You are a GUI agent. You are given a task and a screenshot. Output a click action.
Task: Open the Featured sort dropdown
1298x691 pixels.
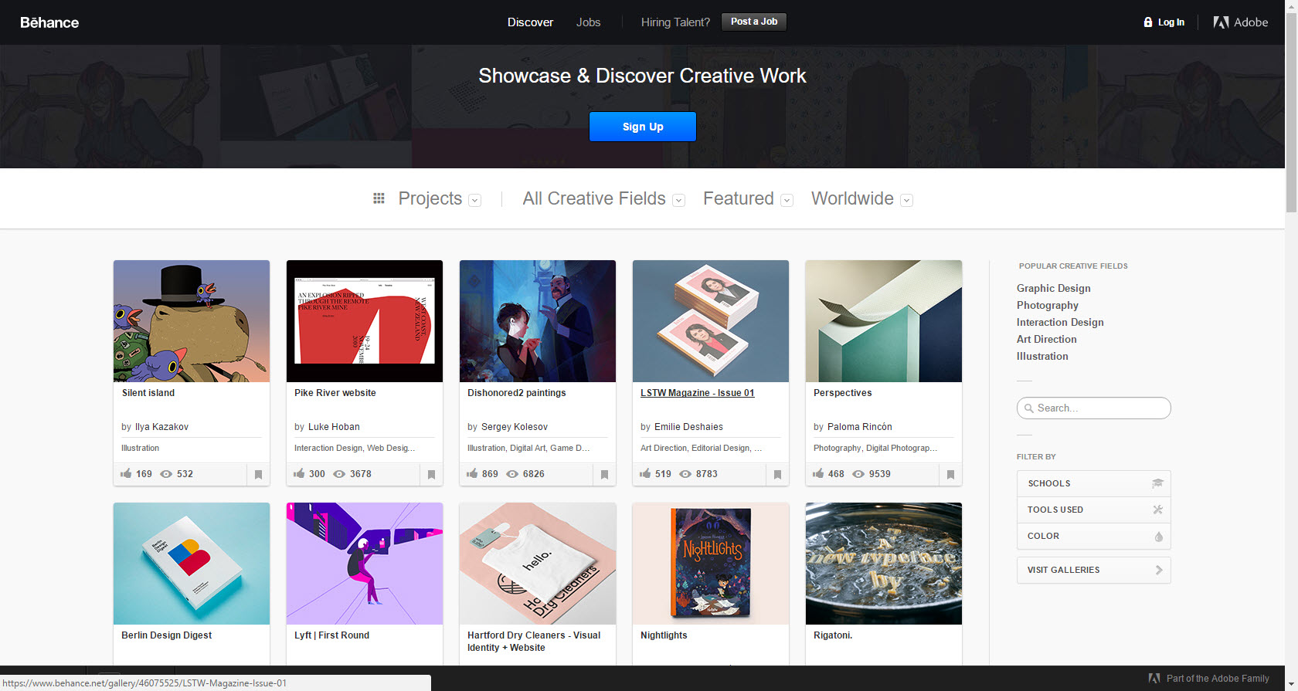(x=748, y=198)
